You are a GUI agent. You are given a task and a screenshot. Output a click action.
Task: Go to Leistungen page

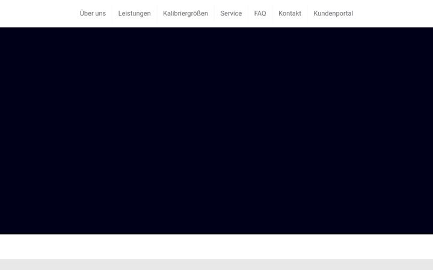click(x=135, y=13)
